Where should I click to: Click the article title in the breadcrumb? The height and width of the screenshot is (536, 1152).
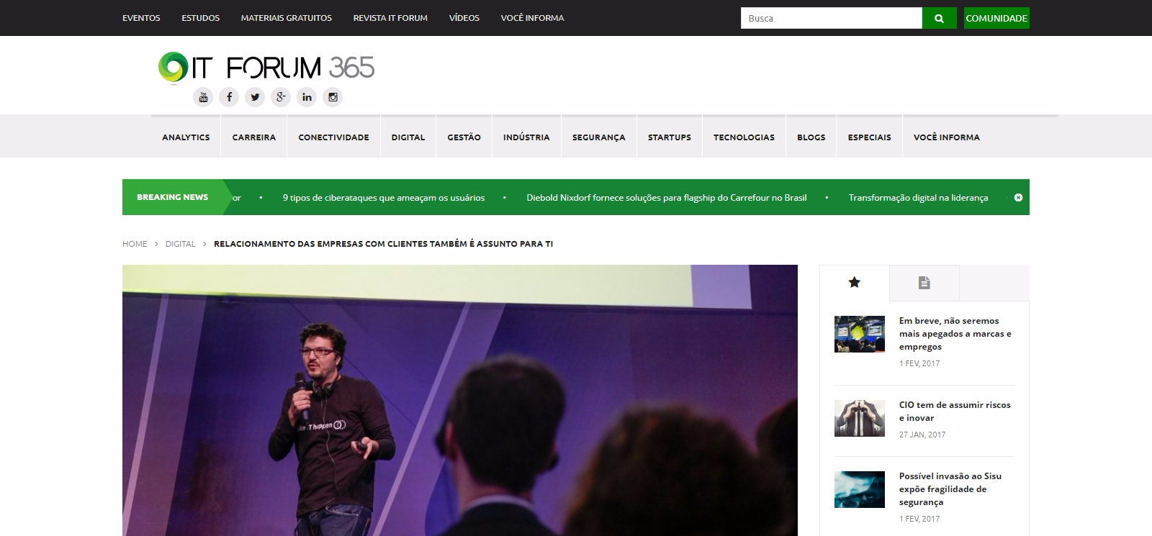[x=383, y=244]
